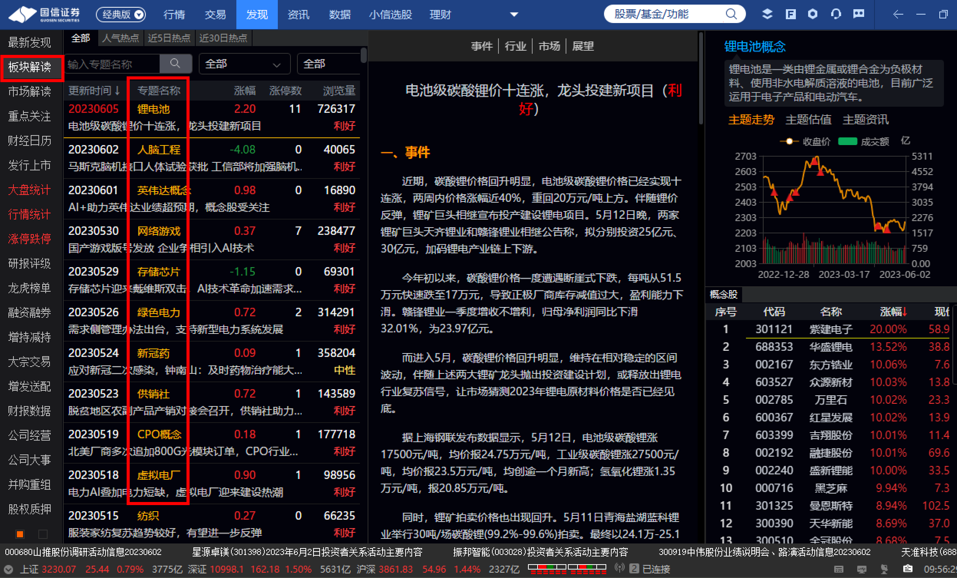Image resolution: width=957 pixels, height=578 pixels.
Task: Click the orange square page indicator in the sidebar
Action: (20, 534)
